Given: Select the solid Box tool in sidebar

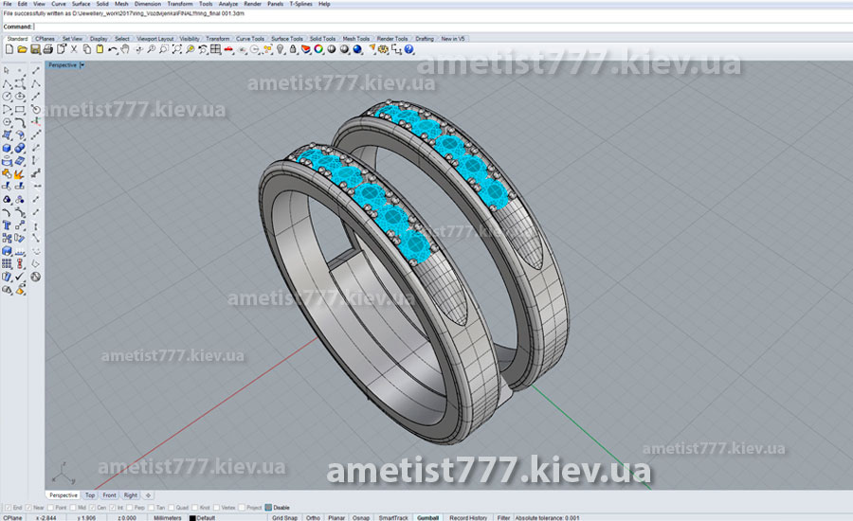Looking at the screenshot, I should (x=7, y=148).
